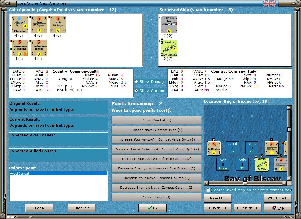Screen dimensions: 301x219
Task: Click Decrease Enemy's Air-to-Air Combat Value By 1
Action: (157, 149)
